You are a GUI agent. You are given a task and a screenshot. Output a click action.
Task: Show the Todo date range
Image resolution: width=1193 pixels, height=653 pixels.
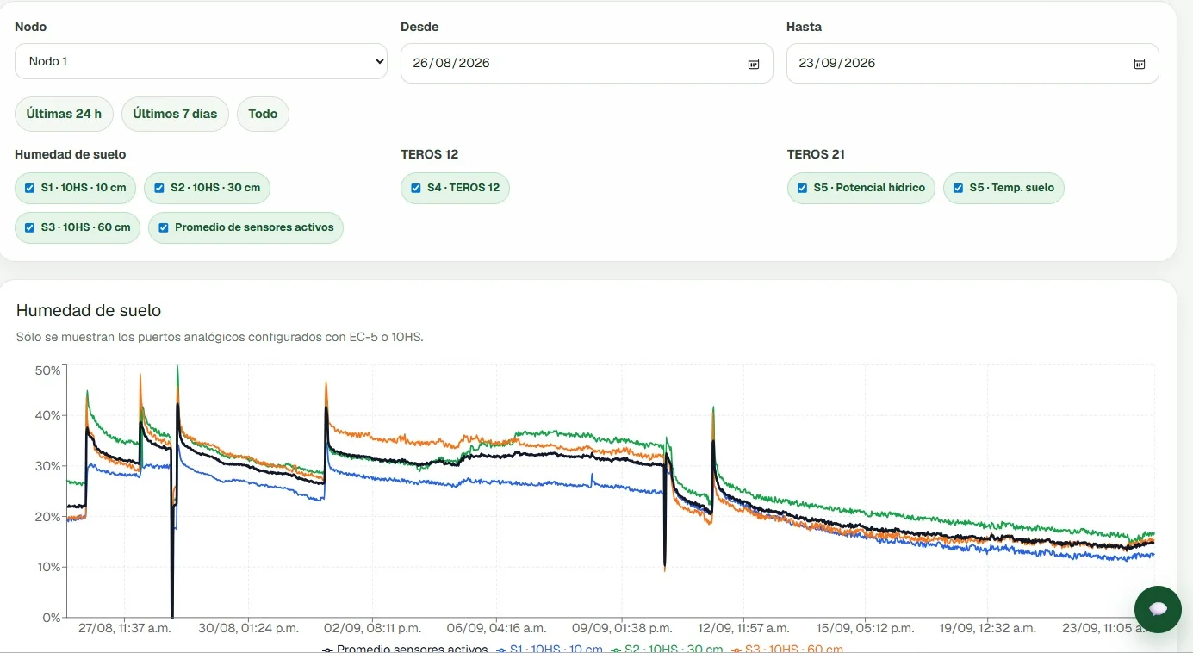[x=263, y=114]
